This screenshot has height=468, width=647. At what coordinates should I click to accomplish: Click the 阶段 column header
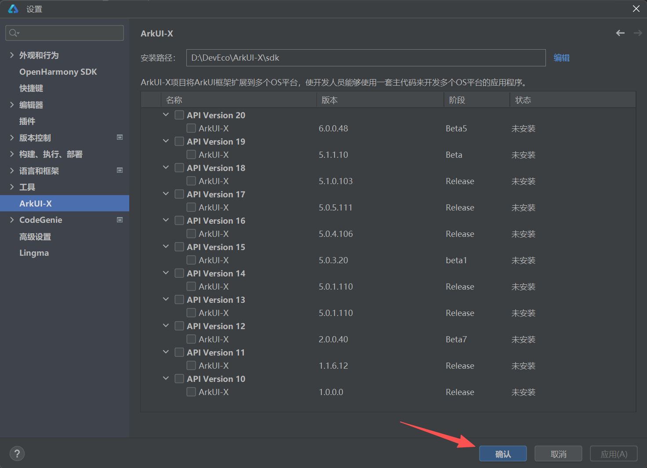click(x=477, y=100)
